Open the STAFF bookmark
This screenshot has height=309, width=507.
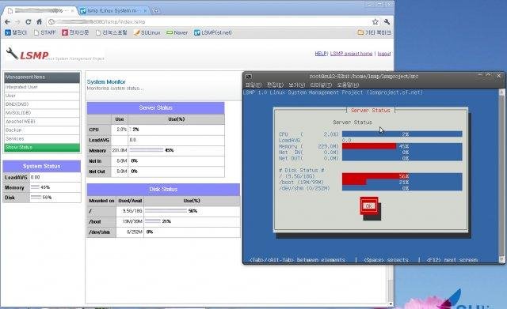click(45, 32)
